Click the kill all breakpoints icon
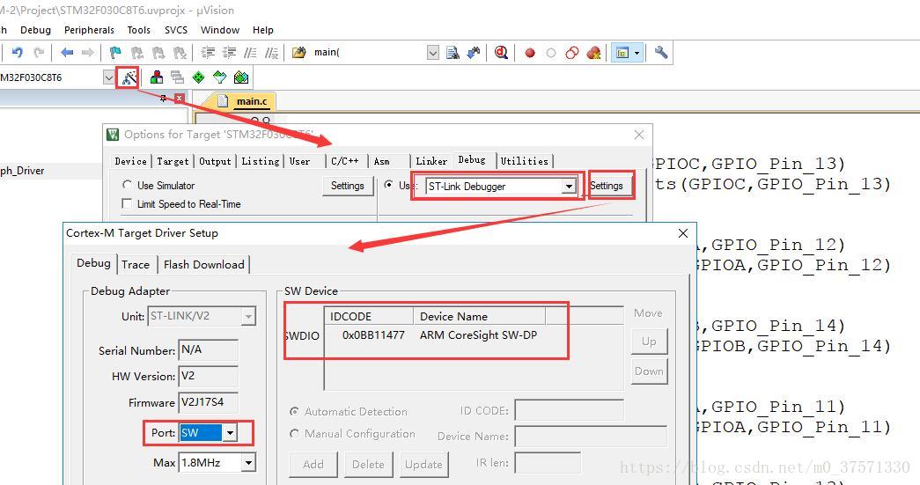Viewport: 920px width, 485px height. pyautogui.click(x=593, y=53)
